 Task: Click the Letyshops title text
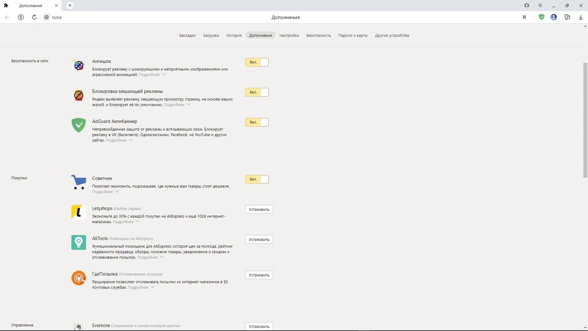coord(102,208)
